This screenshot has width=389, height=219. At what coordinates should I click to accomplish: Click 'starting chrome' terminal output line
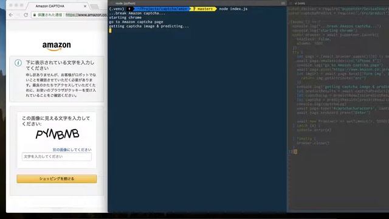125,18
